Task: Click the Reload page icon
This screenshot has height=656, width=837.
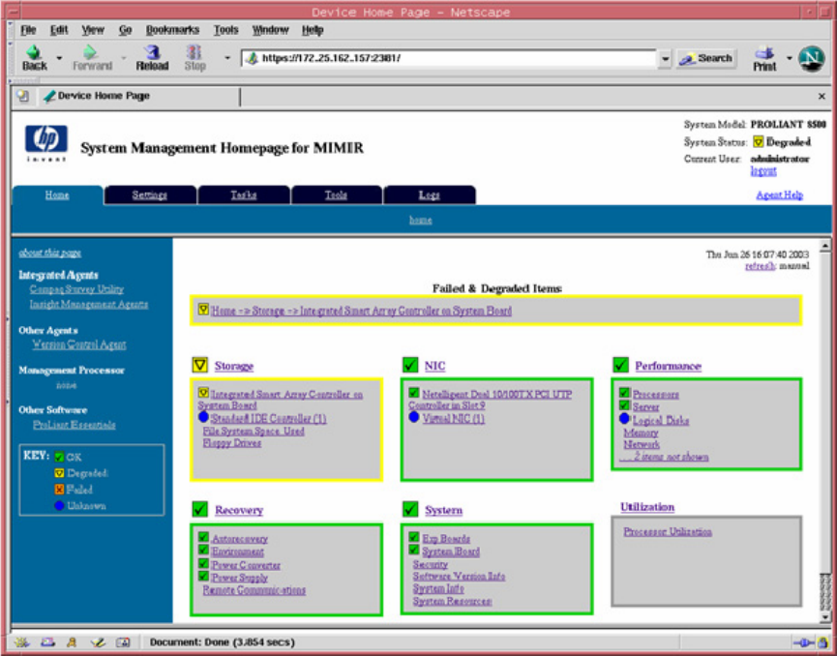Action: coord(153,52)
